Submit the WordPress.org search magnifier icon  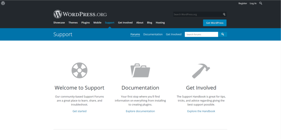tap(224, 14)
